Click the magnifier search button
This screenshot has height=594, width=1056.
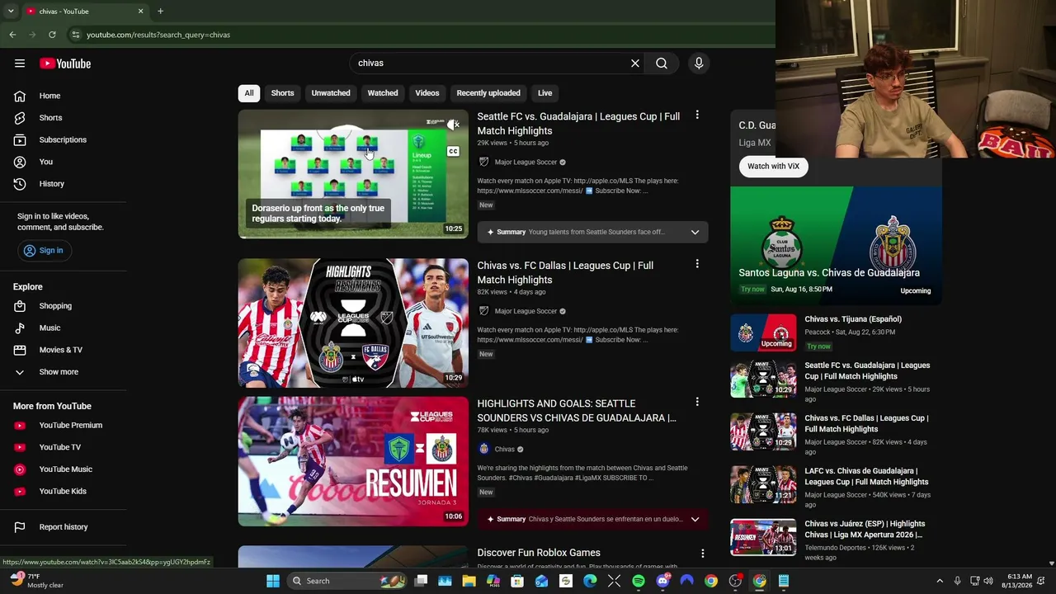pyautogui.click(x=662, y=64)
